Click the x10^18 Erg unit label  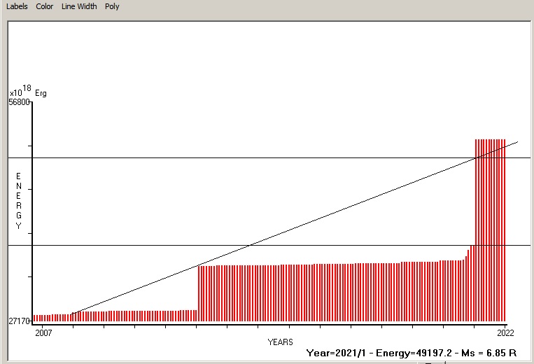pyautogui.click(x=28, y=92)
